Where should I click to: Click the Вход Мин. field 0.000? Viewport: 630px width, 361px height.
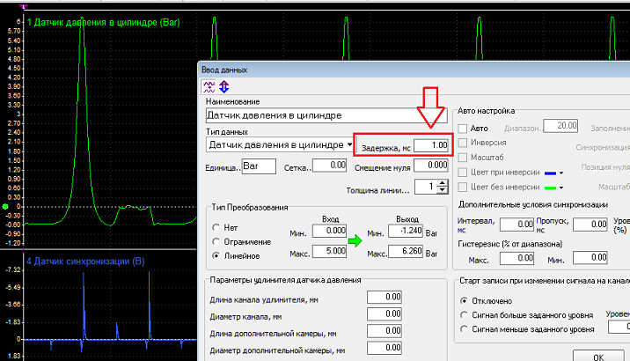(x=329, y=231)
